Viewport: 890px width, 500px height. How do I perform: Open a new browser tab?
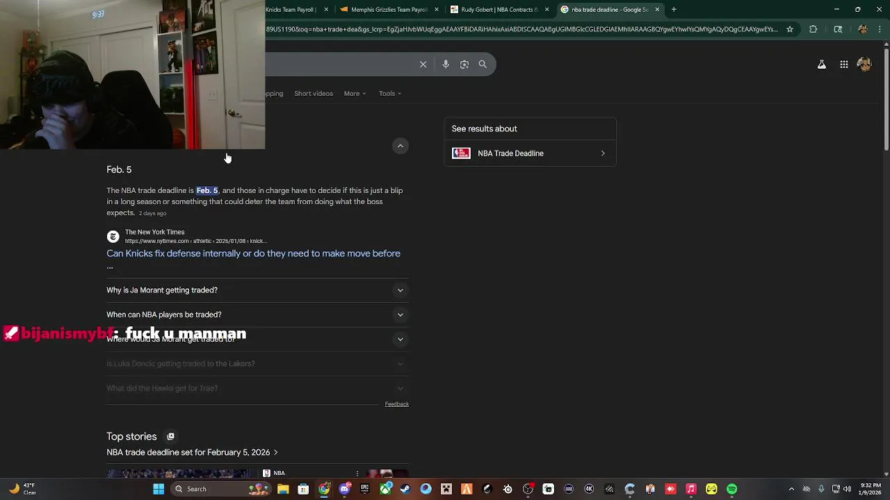pyautogui.click(x=674, y=10)
